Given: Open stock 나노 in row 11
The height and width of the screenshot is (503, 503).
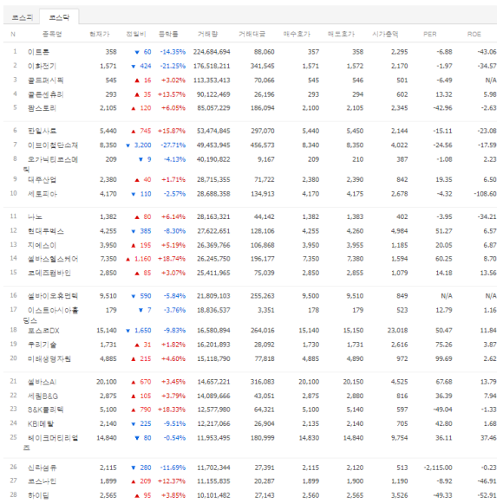Looking at the screenshot, I should click(x=35, y=216).
